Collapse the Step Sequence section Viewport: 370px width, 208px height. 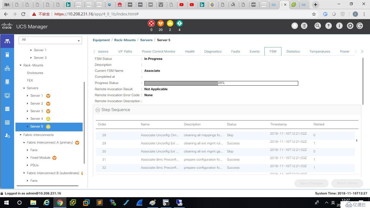coord(98,110)
